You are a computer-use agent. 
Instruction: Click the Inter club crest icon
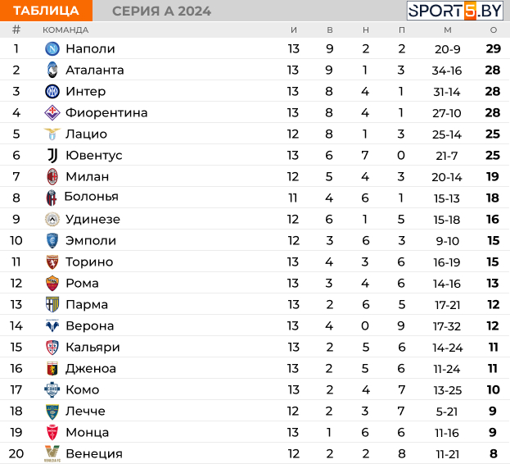52,92
